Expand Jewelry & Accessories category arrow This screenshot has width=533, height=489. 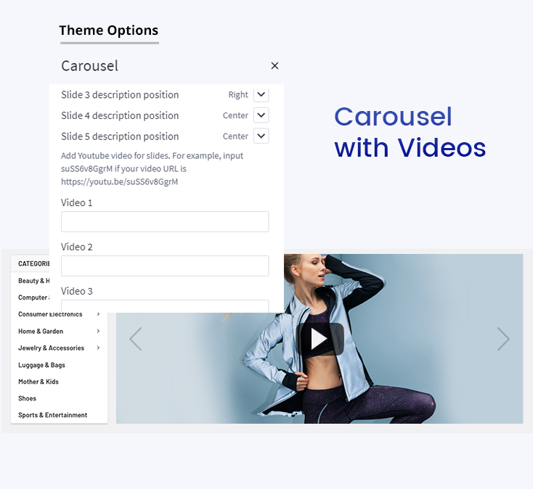pos(98,348)
